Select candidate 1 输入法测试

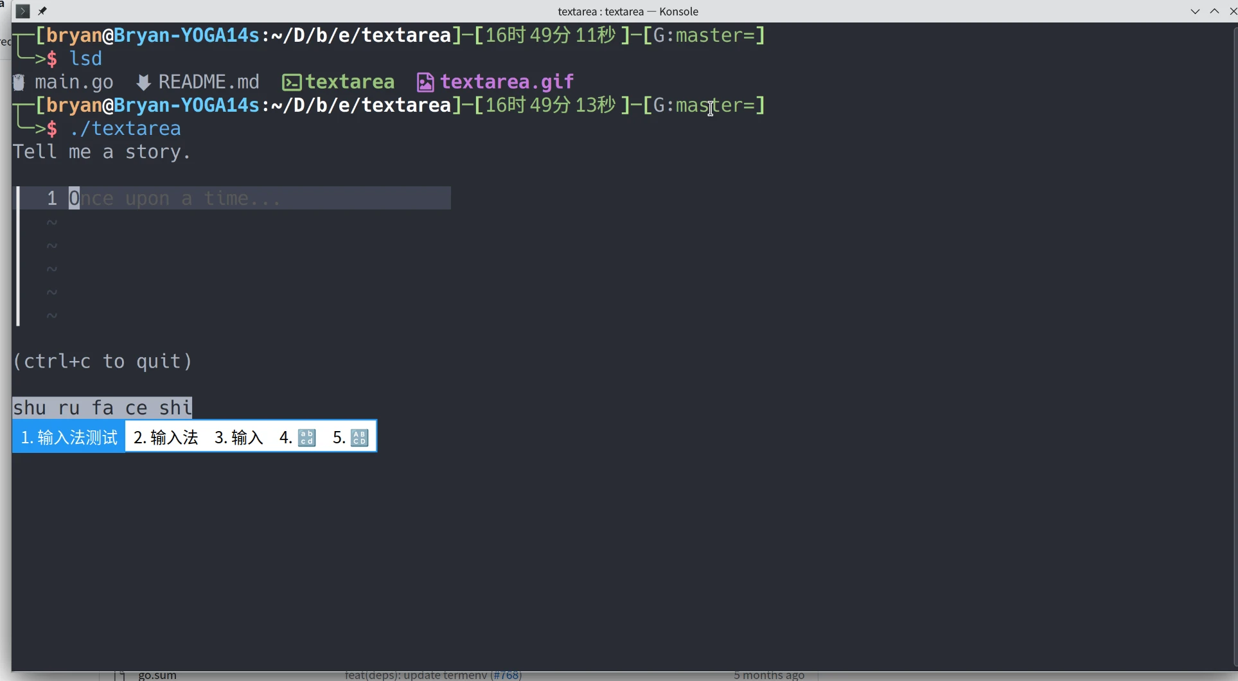point(69,438)
